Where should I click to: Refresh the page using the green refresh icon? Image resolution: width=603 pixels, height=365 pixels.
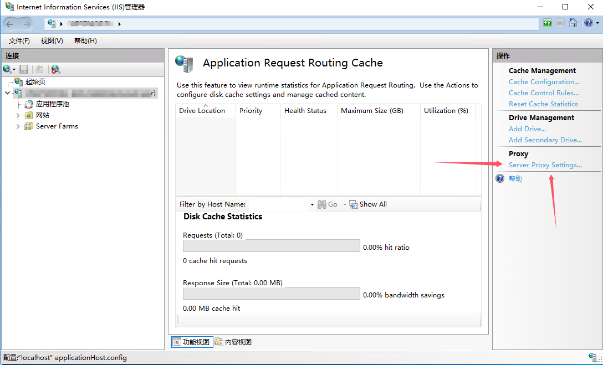click(548, 23)
